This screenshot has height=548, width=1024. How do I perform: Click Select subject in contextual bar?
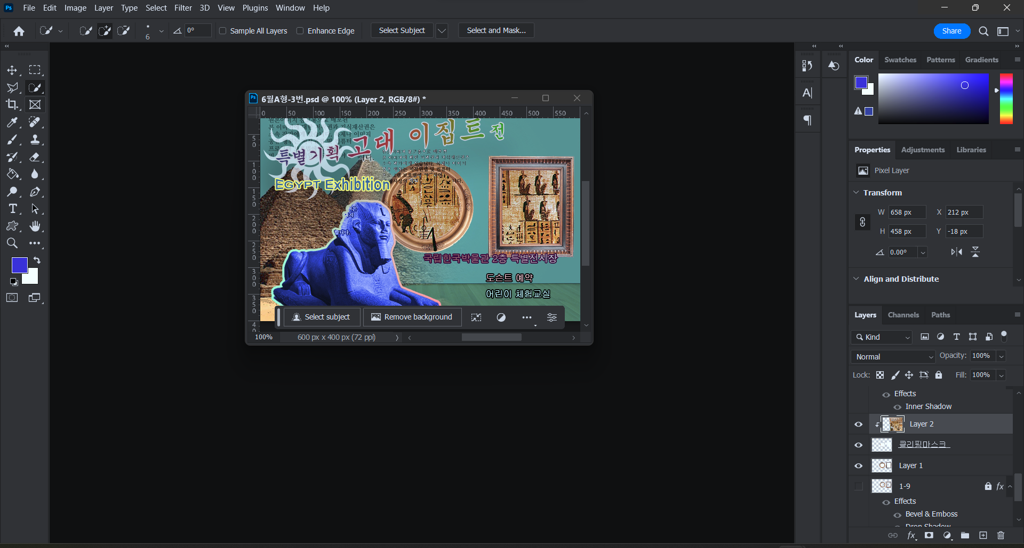pos(322,317)
